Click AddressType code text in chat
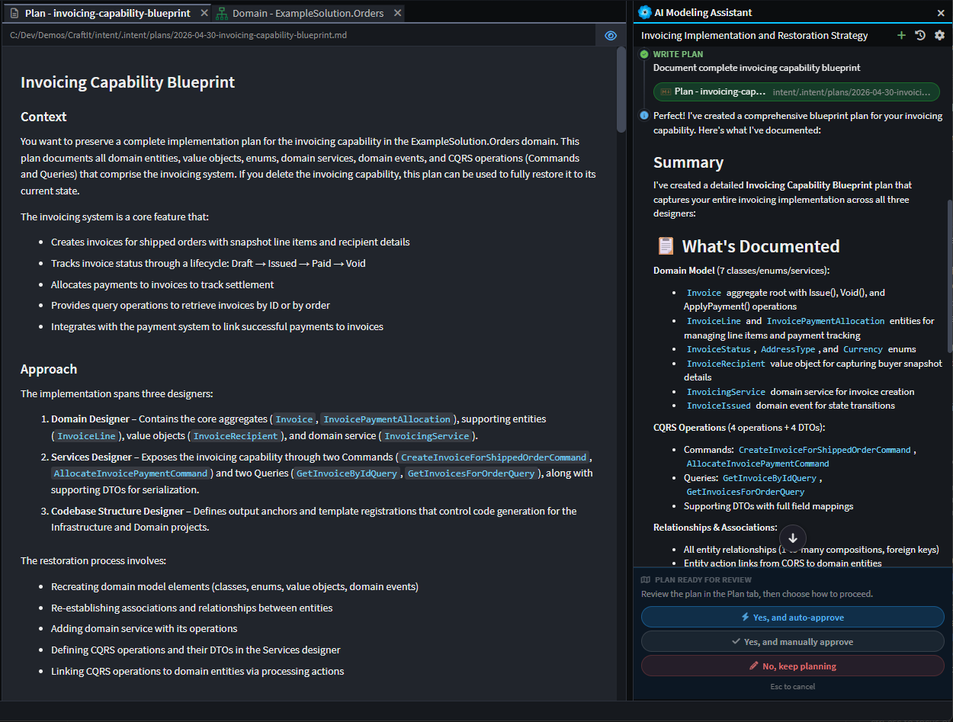 pyautogui.click(x=788, y=349)
